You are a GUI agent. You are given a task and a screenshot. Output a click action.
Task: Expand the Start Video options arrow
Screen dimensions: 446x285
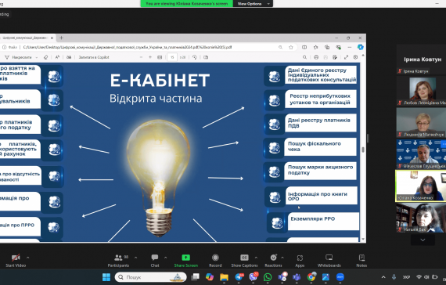[28, 258]
